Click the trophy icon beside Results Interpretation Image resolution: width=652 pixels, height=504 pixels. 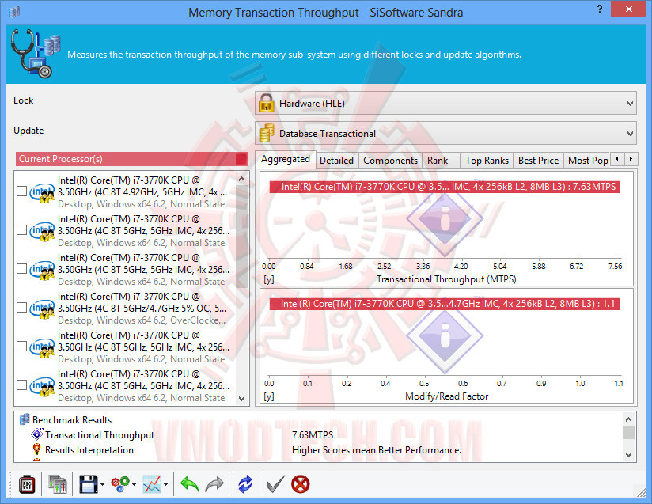(x=37, y=449)
